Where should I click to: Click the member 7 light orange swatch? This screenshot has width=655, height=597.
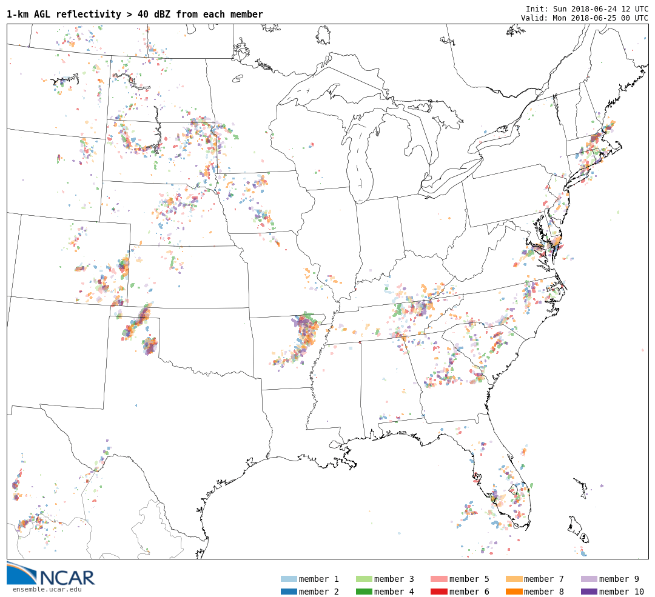514,579
